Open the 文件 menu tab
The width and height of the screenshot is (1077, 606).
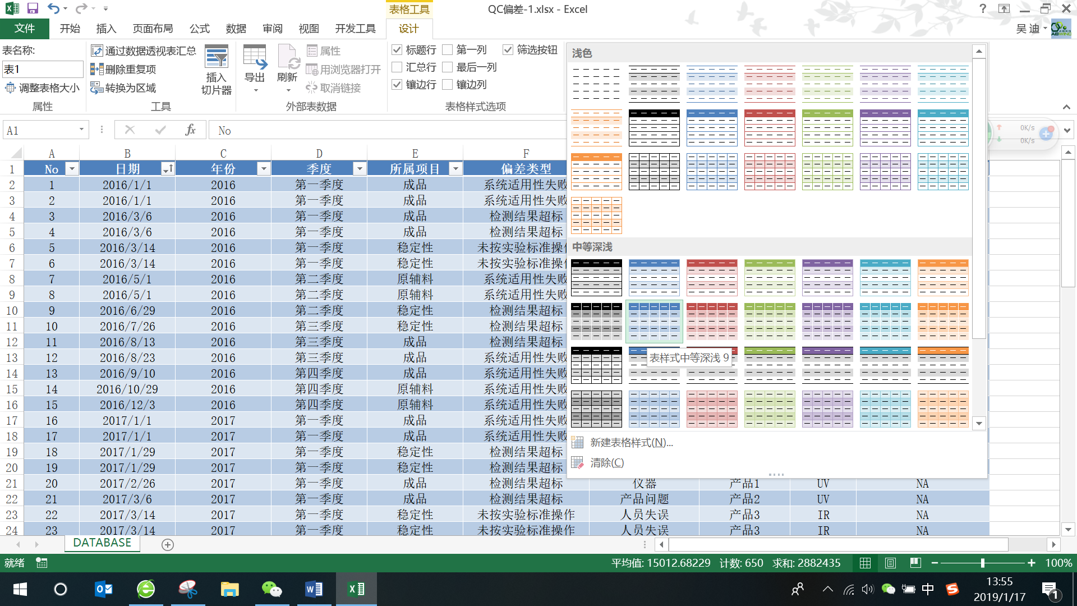tap(25, 29)
